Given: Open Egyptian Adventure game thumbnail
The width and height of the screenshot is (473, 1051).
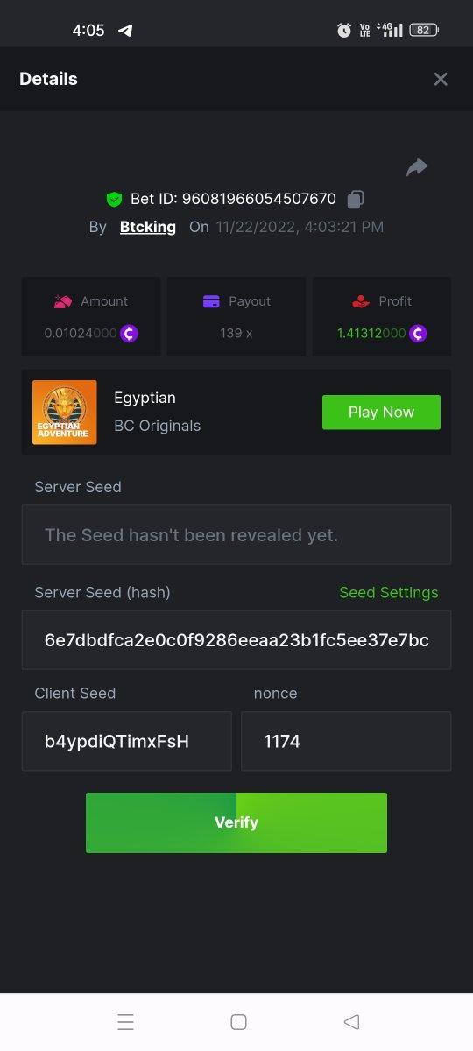Looking at the screenshot, I should point(65,413).
